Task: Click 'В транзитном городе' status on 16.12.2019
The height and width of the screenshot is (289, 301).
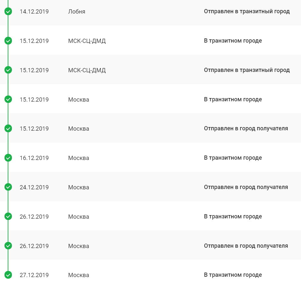Action: (x=233, y=158)
